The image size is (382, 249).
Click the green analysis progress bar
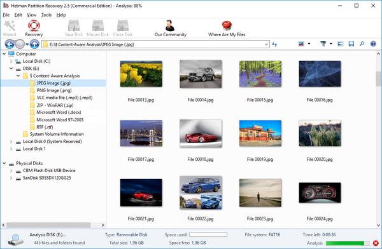(348, 243)
